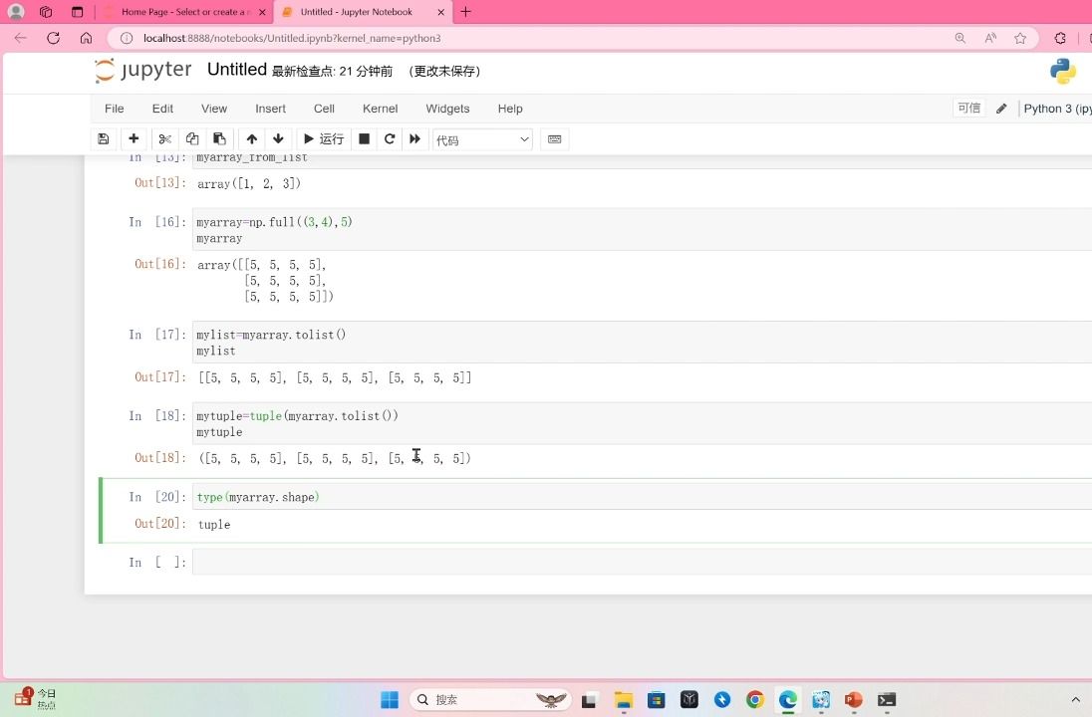1092x717 pixels.
Task: Select the mylist=myarray.tolist() cell
Action: 642,343
